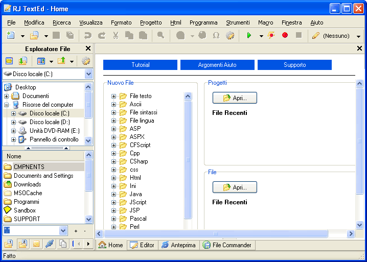Click Apri... in the File section

tap(235, 187)
